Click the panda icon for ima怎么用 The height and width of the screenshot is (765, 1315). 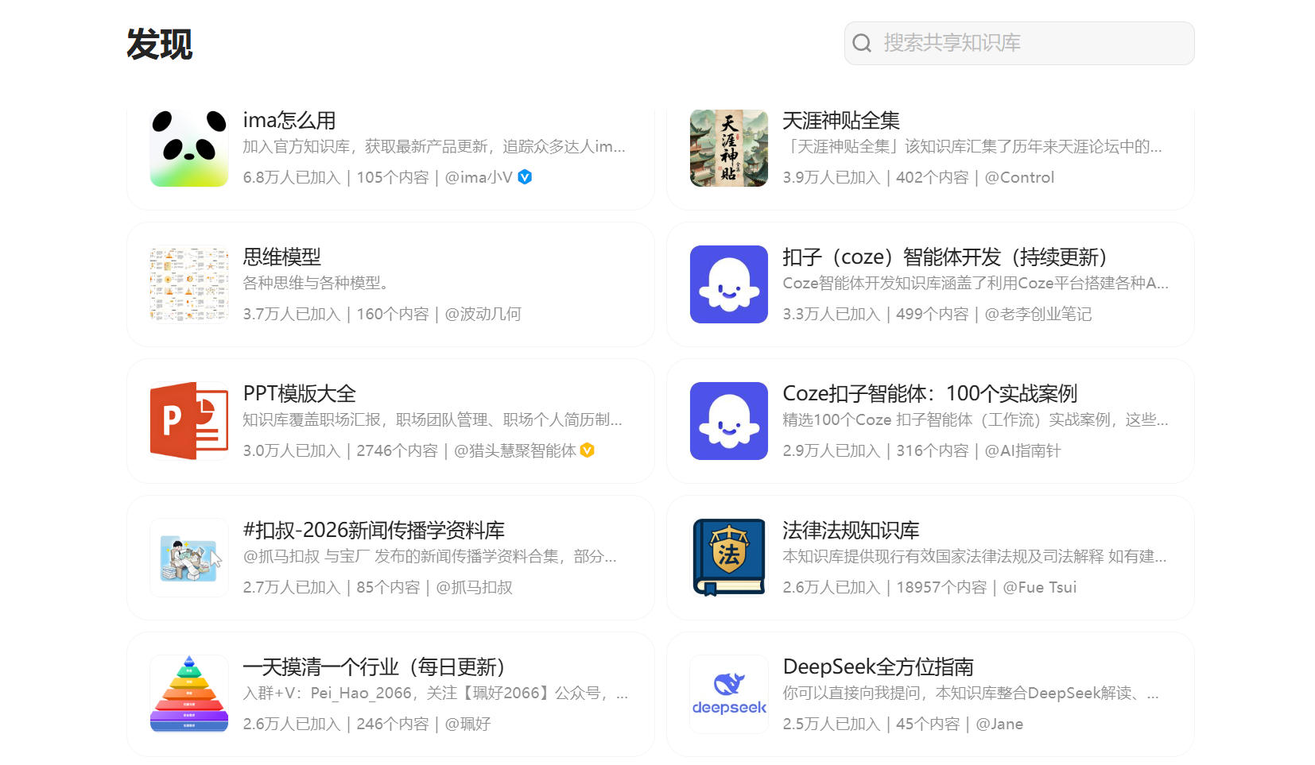(x=189, y=149)
